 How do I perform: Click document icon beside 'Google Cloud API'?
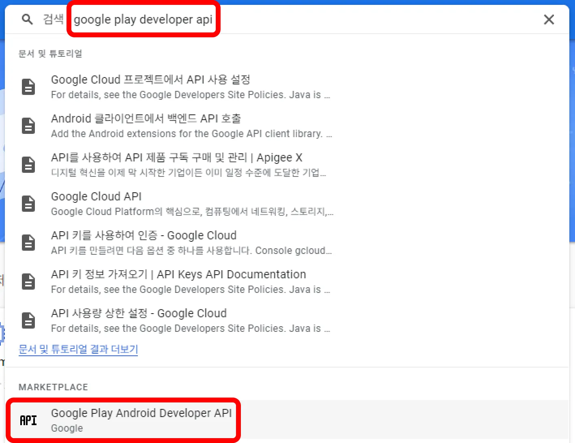(x=28, y=204)
